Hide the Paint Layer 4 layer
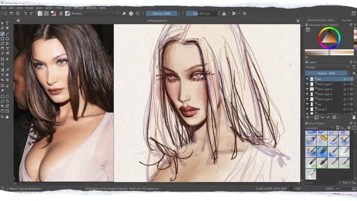The image size is (357, 201). click(x=307, y=99)
